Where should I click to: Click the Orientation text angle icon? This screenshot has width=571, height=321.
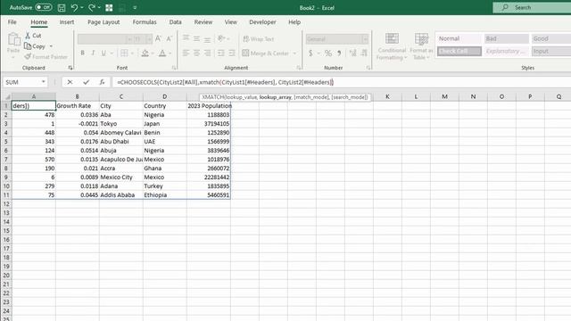(220, 38)
